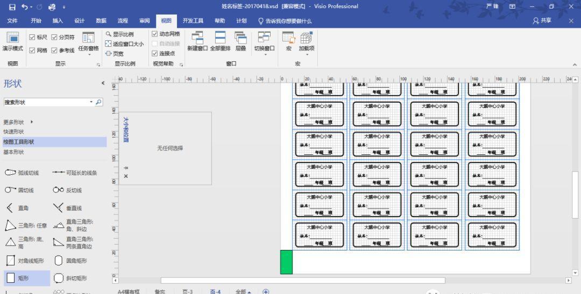Image resolution: width=581 pixels, height=294 pixels.
Task: Switch to the page tab 页-3
Action: pos(187,291)
